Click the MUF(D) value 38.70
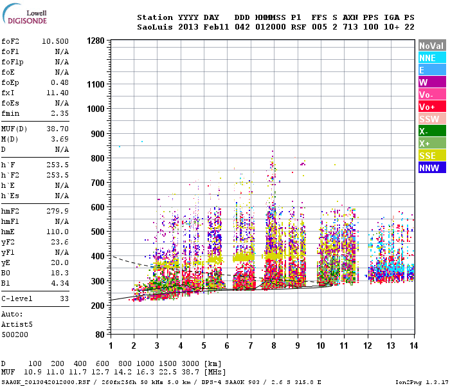The width and height of the screenshot is (450, 386). [x=57, y=129]
